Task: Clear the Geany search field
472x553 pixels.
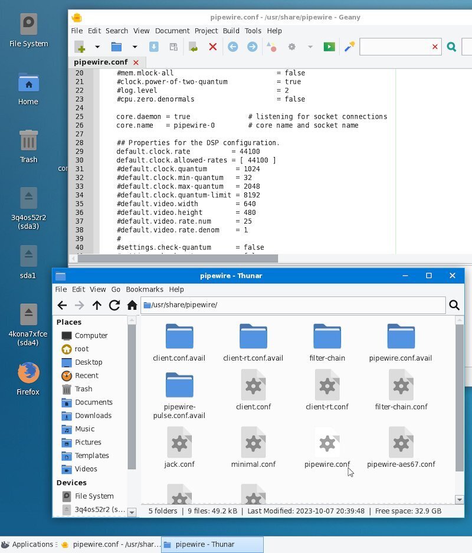Action: point(435,47)
